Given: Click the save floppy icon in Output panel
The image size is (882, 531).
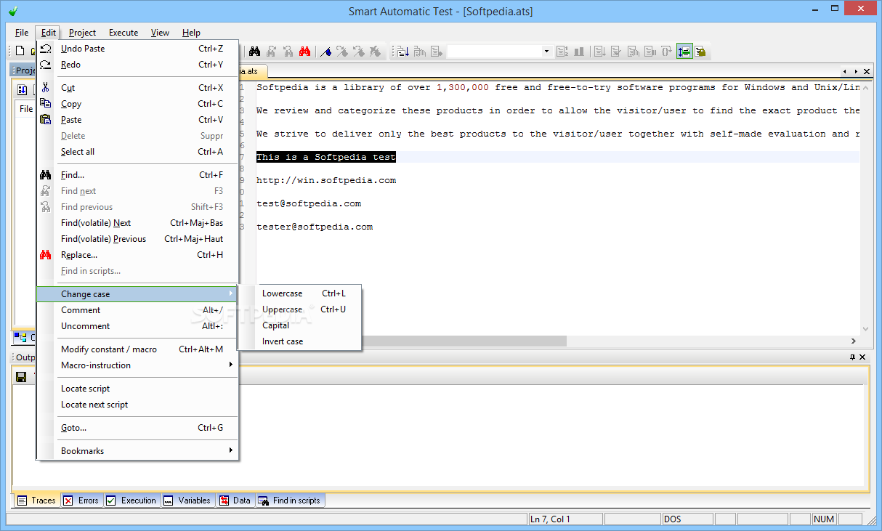Looking at the screenshot, I should tap(21, 376).
